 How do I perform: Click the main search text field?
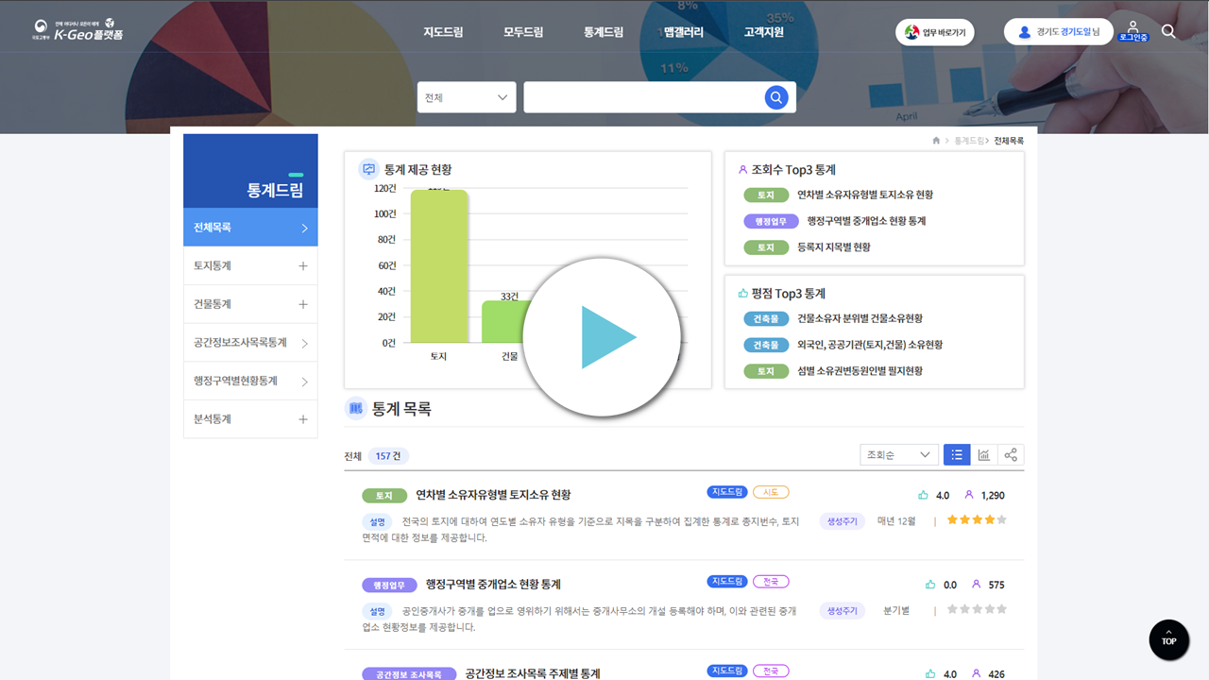pyautogui.click(x=642, y=97)
